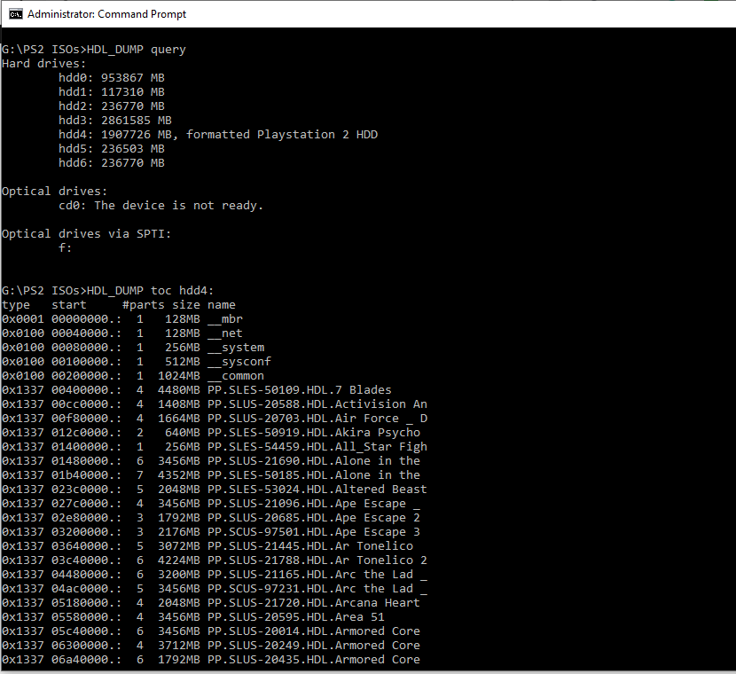This screenshot has height=674, width=736.
Task: Click the 'PP.SLUS-21445.HDL.Ar Tonelico' entry
Action: [310, 546]
